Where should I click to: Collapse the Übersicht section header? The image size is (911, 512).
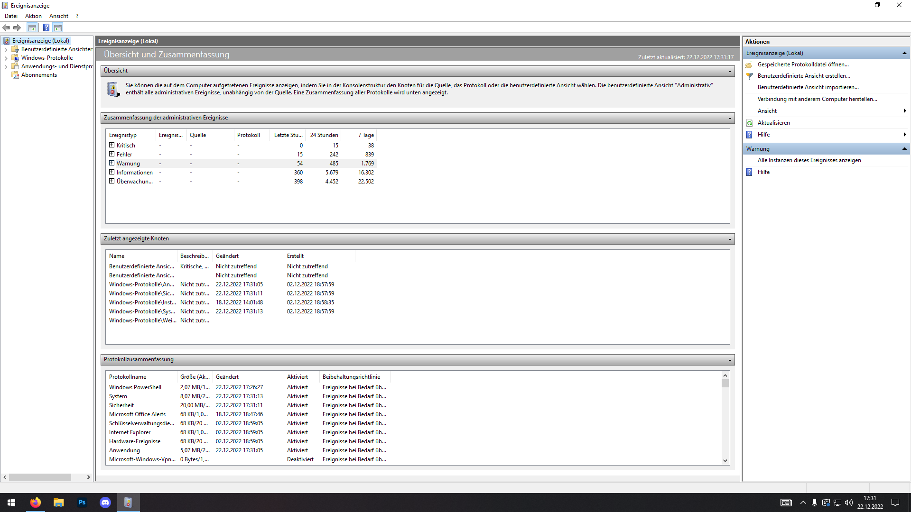(730, 71)
